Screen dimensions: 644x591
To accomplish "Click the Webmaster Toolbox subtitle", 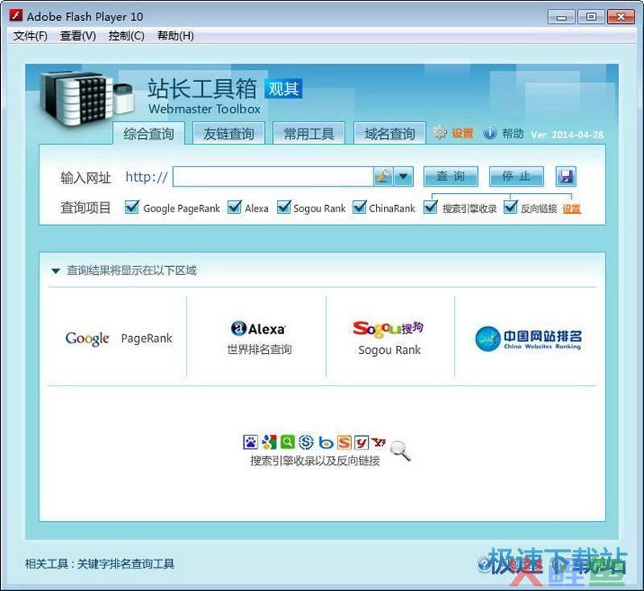I will coord(204,109).
